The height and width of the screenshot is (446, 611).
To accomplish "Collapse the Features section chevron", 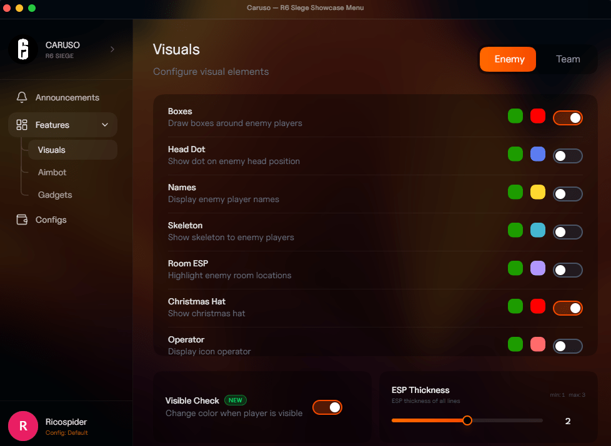I will coord(105,125).
